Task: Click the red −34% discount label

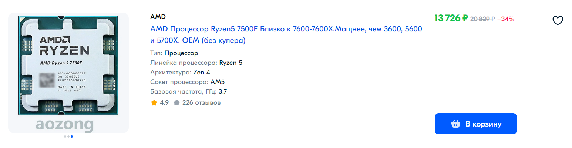Action: [505, 19]
